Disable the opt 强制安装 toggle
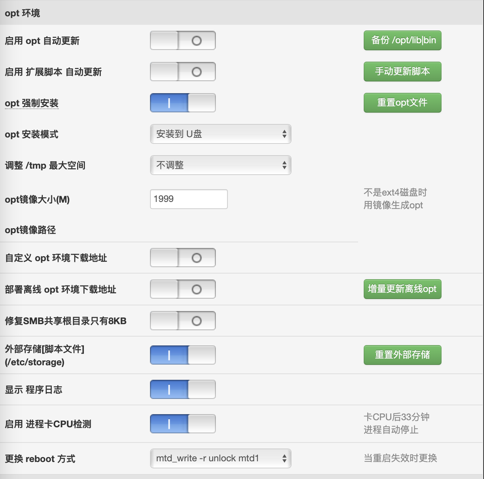 tap(183, 103)
